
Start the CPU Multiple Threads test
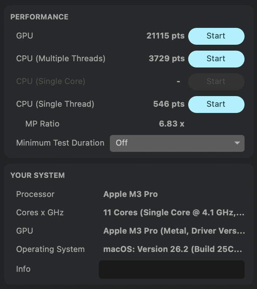pyautogui.click(x=216, y=59)
